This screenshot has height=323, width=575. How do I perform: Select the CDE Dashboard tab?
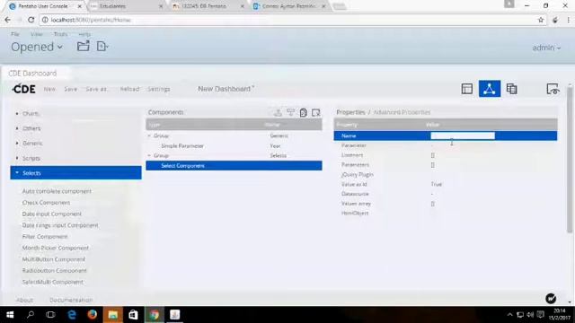click(32, 74)
